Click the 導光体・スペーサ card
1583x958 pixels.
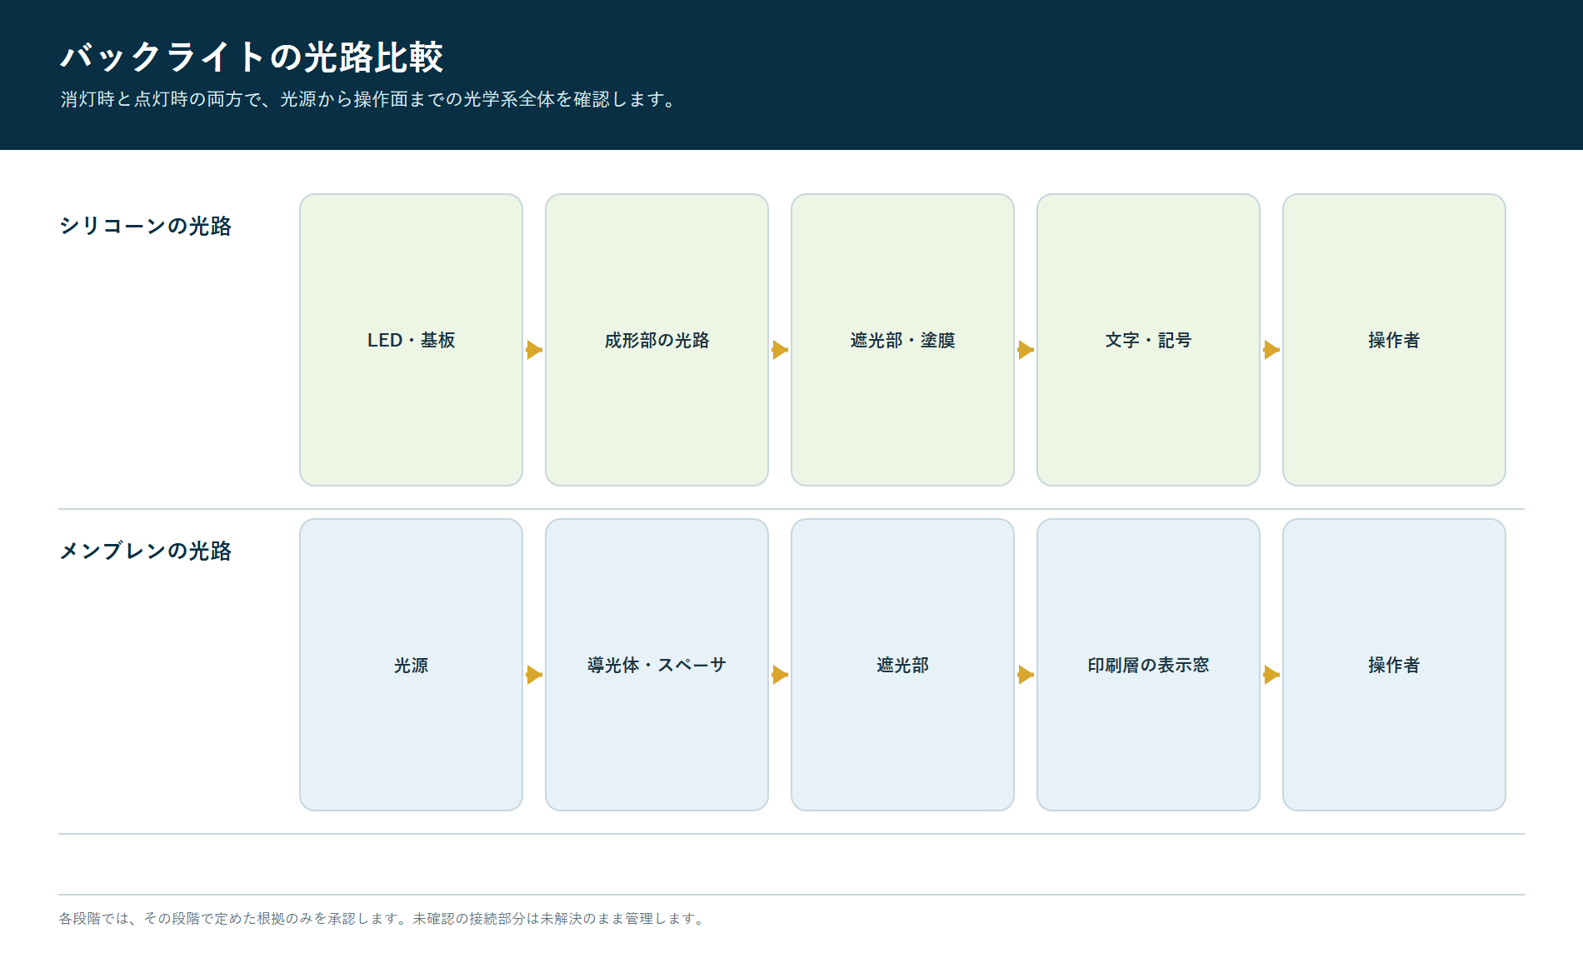pyautogui.click(x=657, y=665)
